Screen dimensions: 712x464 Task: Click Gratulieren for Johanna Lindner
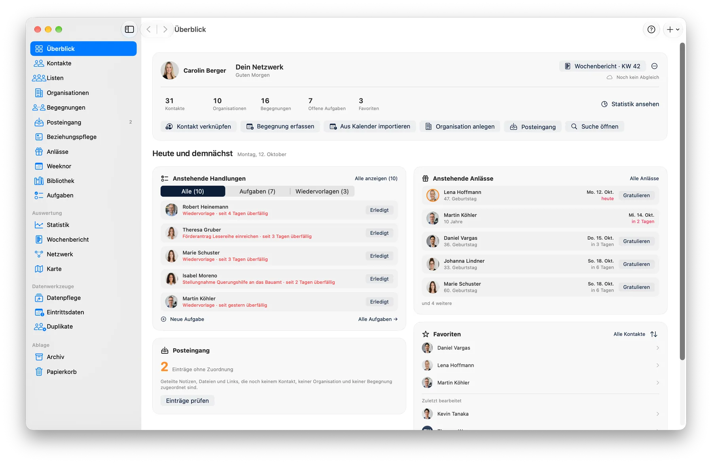point(636,264)
